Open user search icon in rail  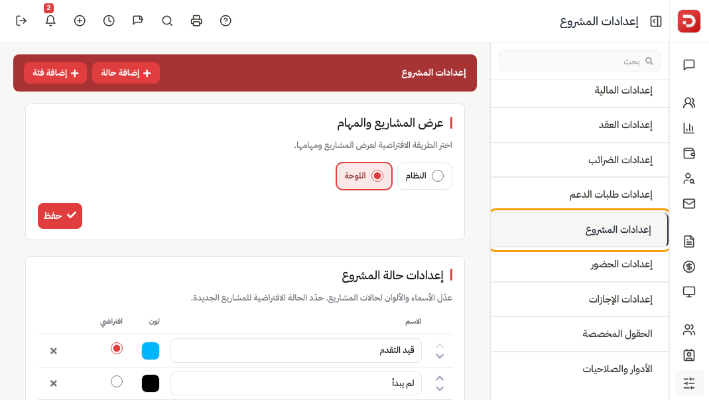coord(688,178)
